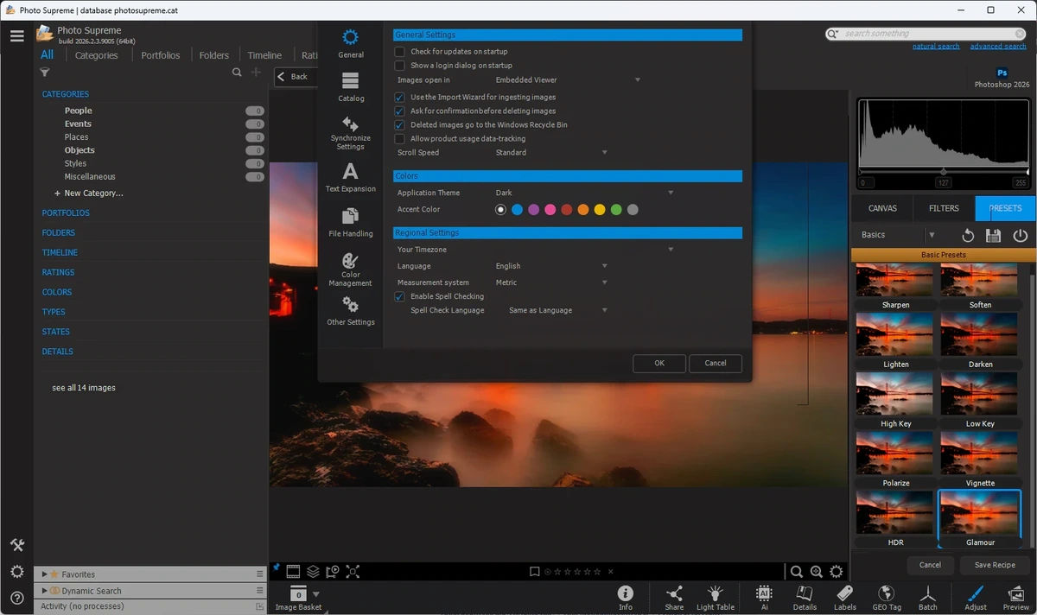Open the Batch tool
Screen dimensions: 1037x615
[927, 598]
